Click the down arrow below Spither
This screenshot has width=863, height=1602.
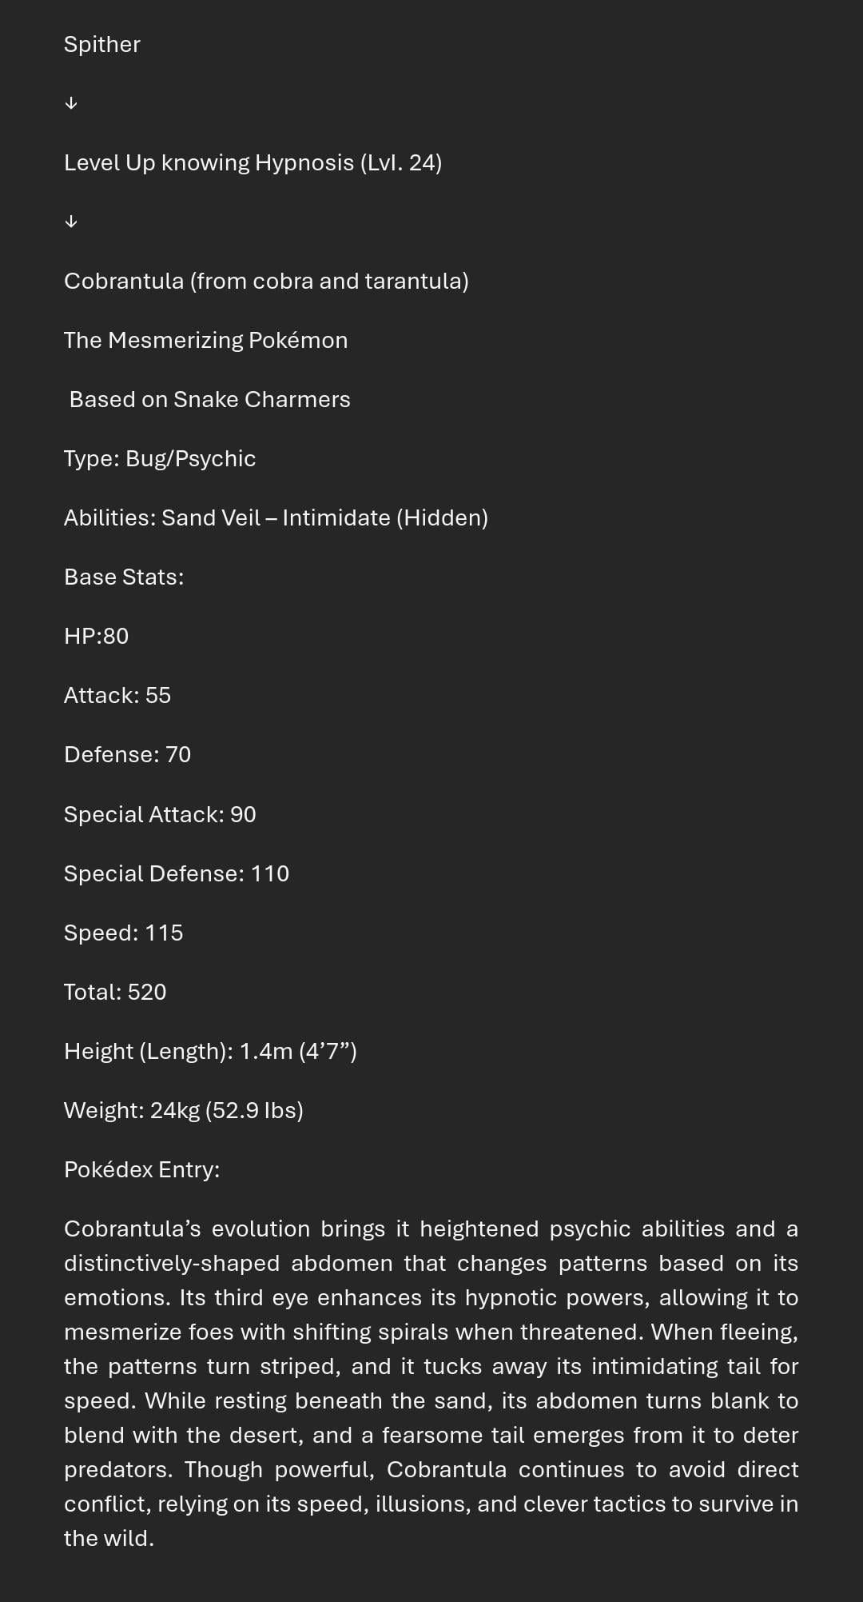(71, 103)
